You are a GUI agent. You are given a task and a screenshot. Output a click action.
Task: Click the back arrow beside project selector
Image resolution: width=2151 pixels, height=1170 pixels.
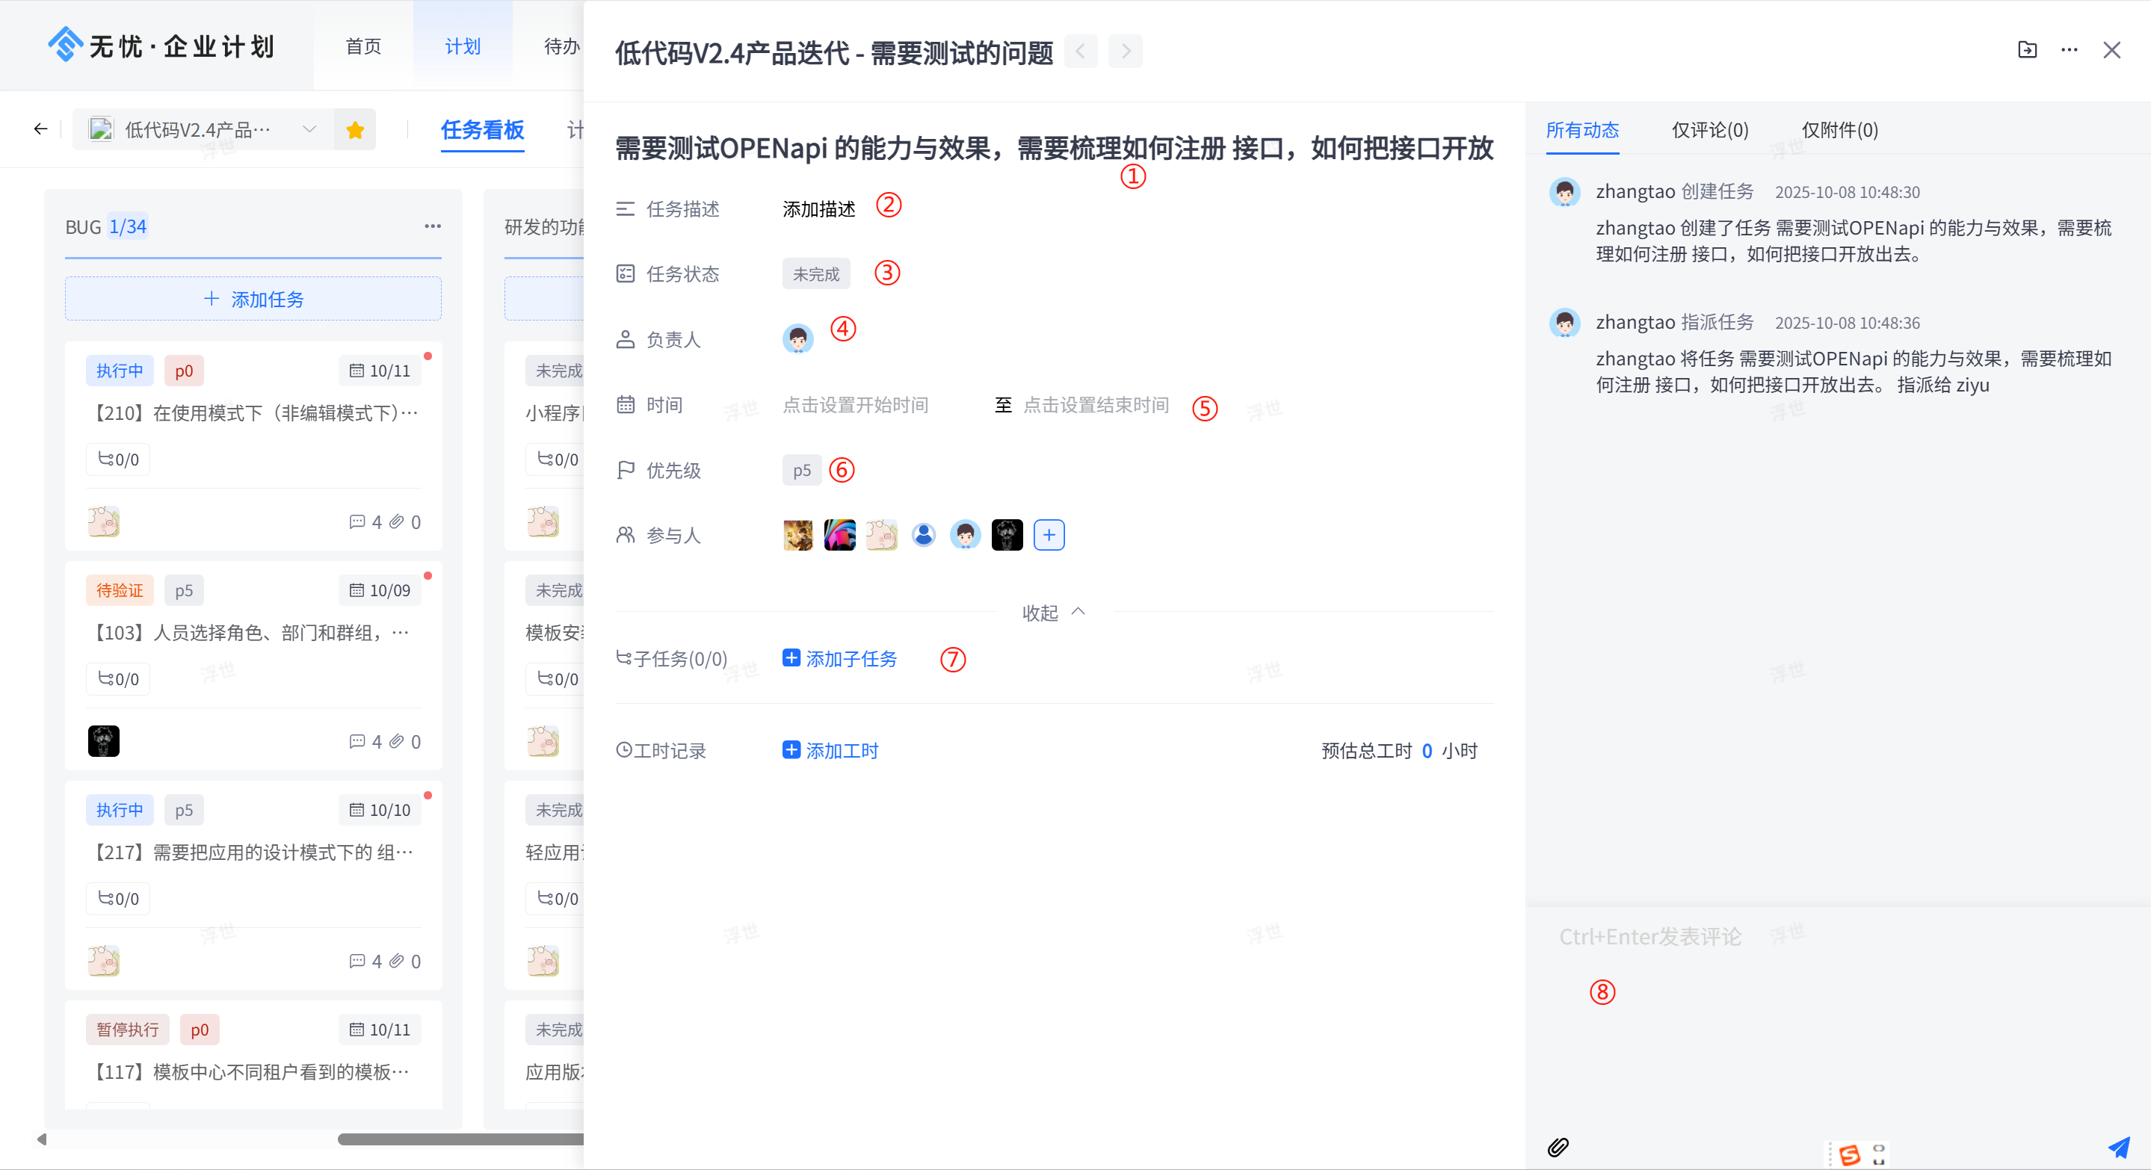(40, 129)
